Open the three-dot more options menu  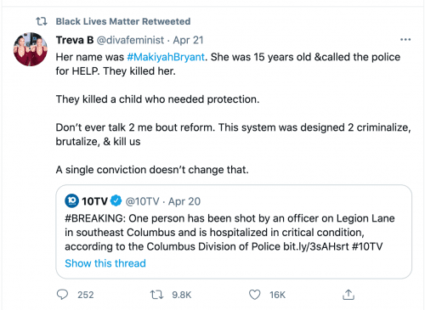[405, 40]
